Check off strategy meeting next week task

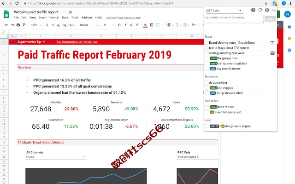coord(206,53)
